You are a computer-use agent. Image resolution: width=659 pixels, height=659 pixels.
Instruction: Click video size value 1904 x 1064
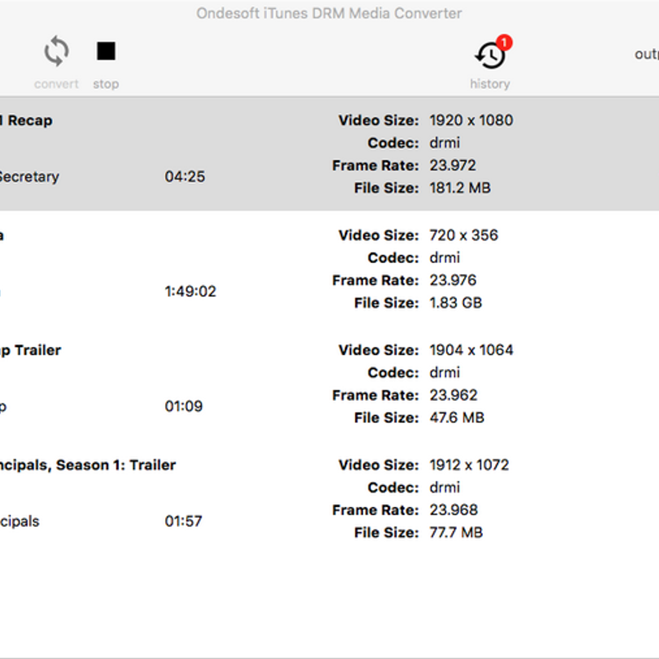(471, 350)
